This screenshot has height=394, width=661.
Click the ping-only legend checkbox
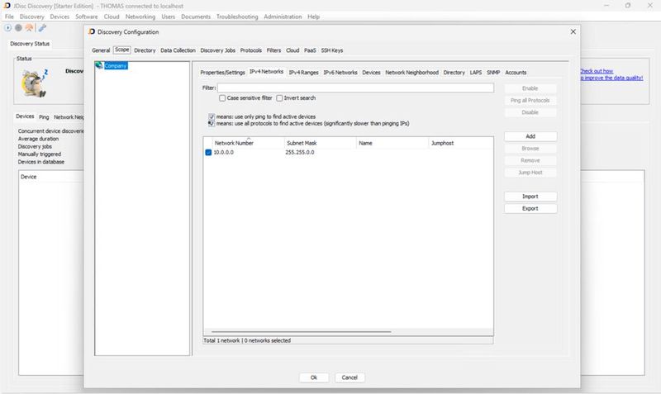[x=212, y=116]
